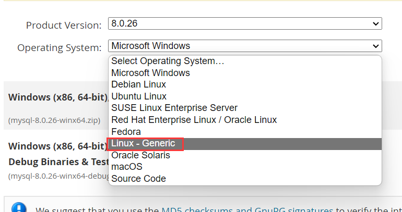Open MD5 checksums and GnuPG signatures link
The height and width of the screenshot is (212, 402).
[247, 210]
